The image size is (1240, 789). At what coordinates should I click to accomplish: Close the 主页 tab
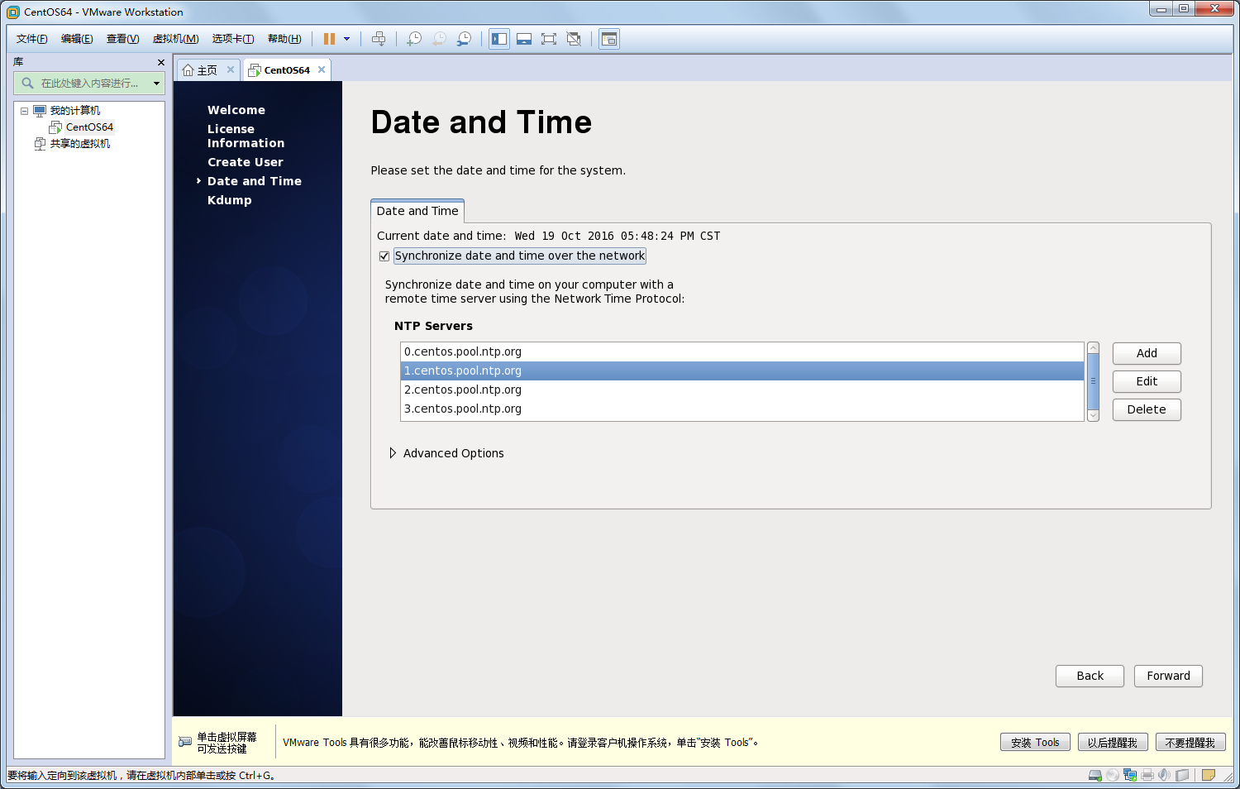pos(231,69)
